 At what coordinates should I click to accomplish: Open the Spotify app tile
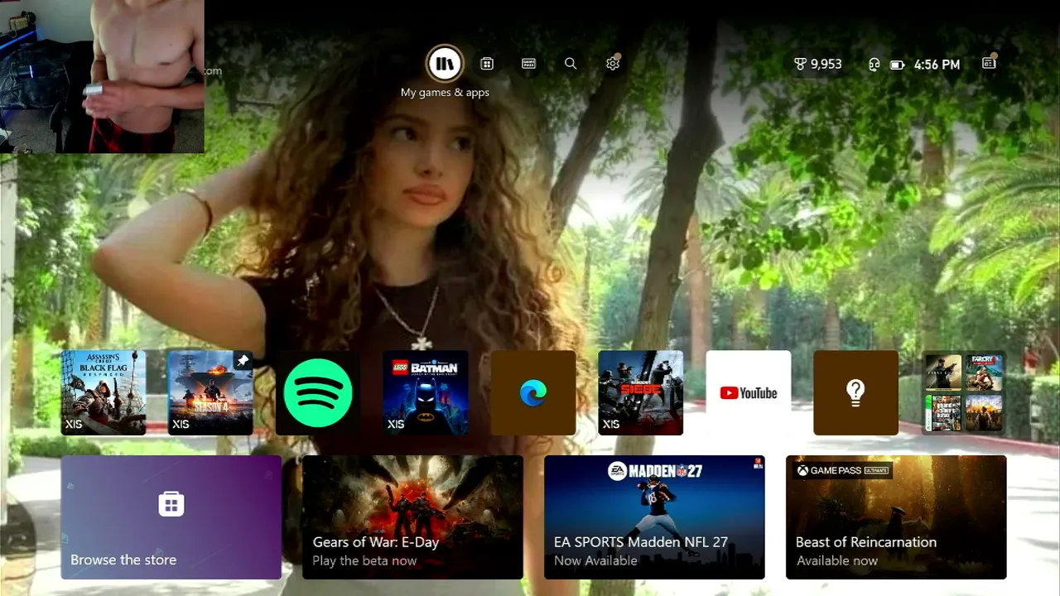318,392
